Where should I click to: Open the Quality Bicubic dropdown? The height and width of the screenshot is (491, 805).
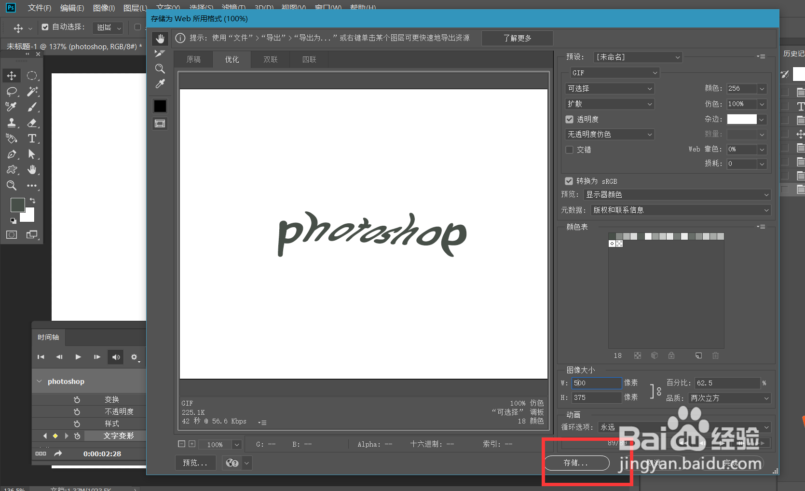coord(729,398)
